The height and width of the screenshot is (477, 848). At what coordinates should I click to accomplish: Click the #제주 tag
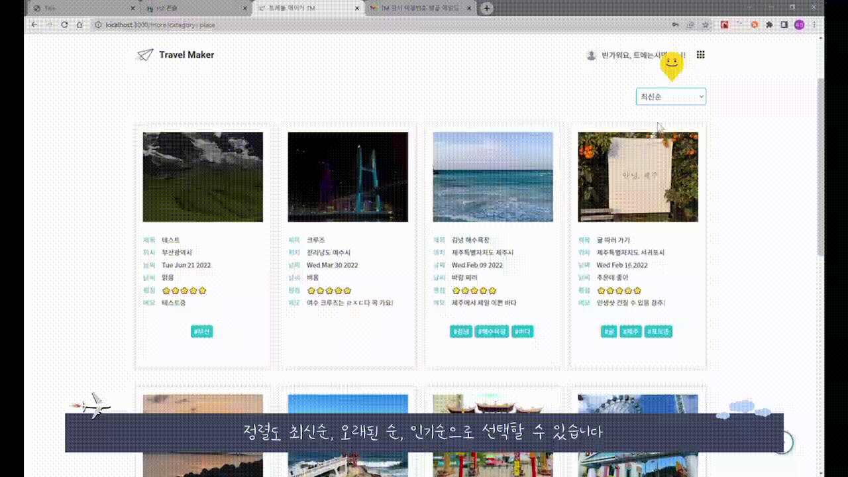click(631, 331)
